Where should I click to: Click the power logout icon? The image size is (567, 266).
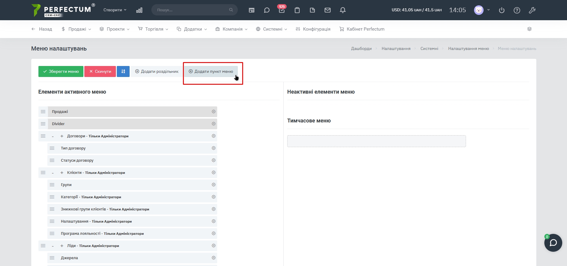click(x=502, y=10)
